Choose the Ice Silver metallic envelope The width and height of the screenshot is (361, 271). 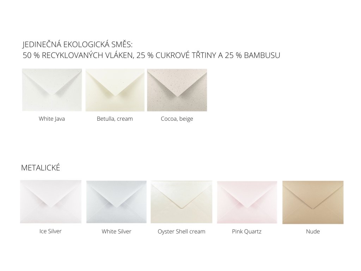pos(51,201)
